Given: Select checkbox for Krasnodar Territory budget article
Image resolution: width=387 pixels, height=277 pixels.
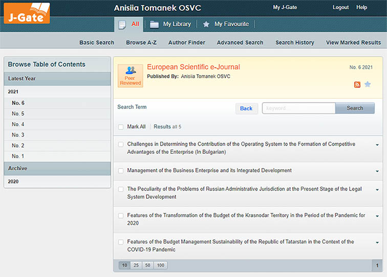Looking at the screenshot, I should coord(121,216).
